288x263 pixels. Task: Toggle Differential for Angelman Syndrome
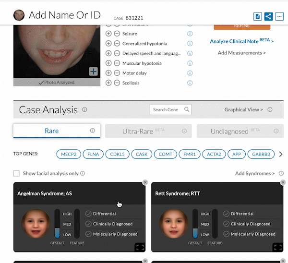(88, 214)
